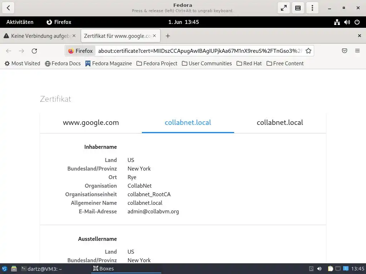Screen dimensions: 366x274
Task: Click the clipboard tray icon in host taskbar
Action: [330, 269]
